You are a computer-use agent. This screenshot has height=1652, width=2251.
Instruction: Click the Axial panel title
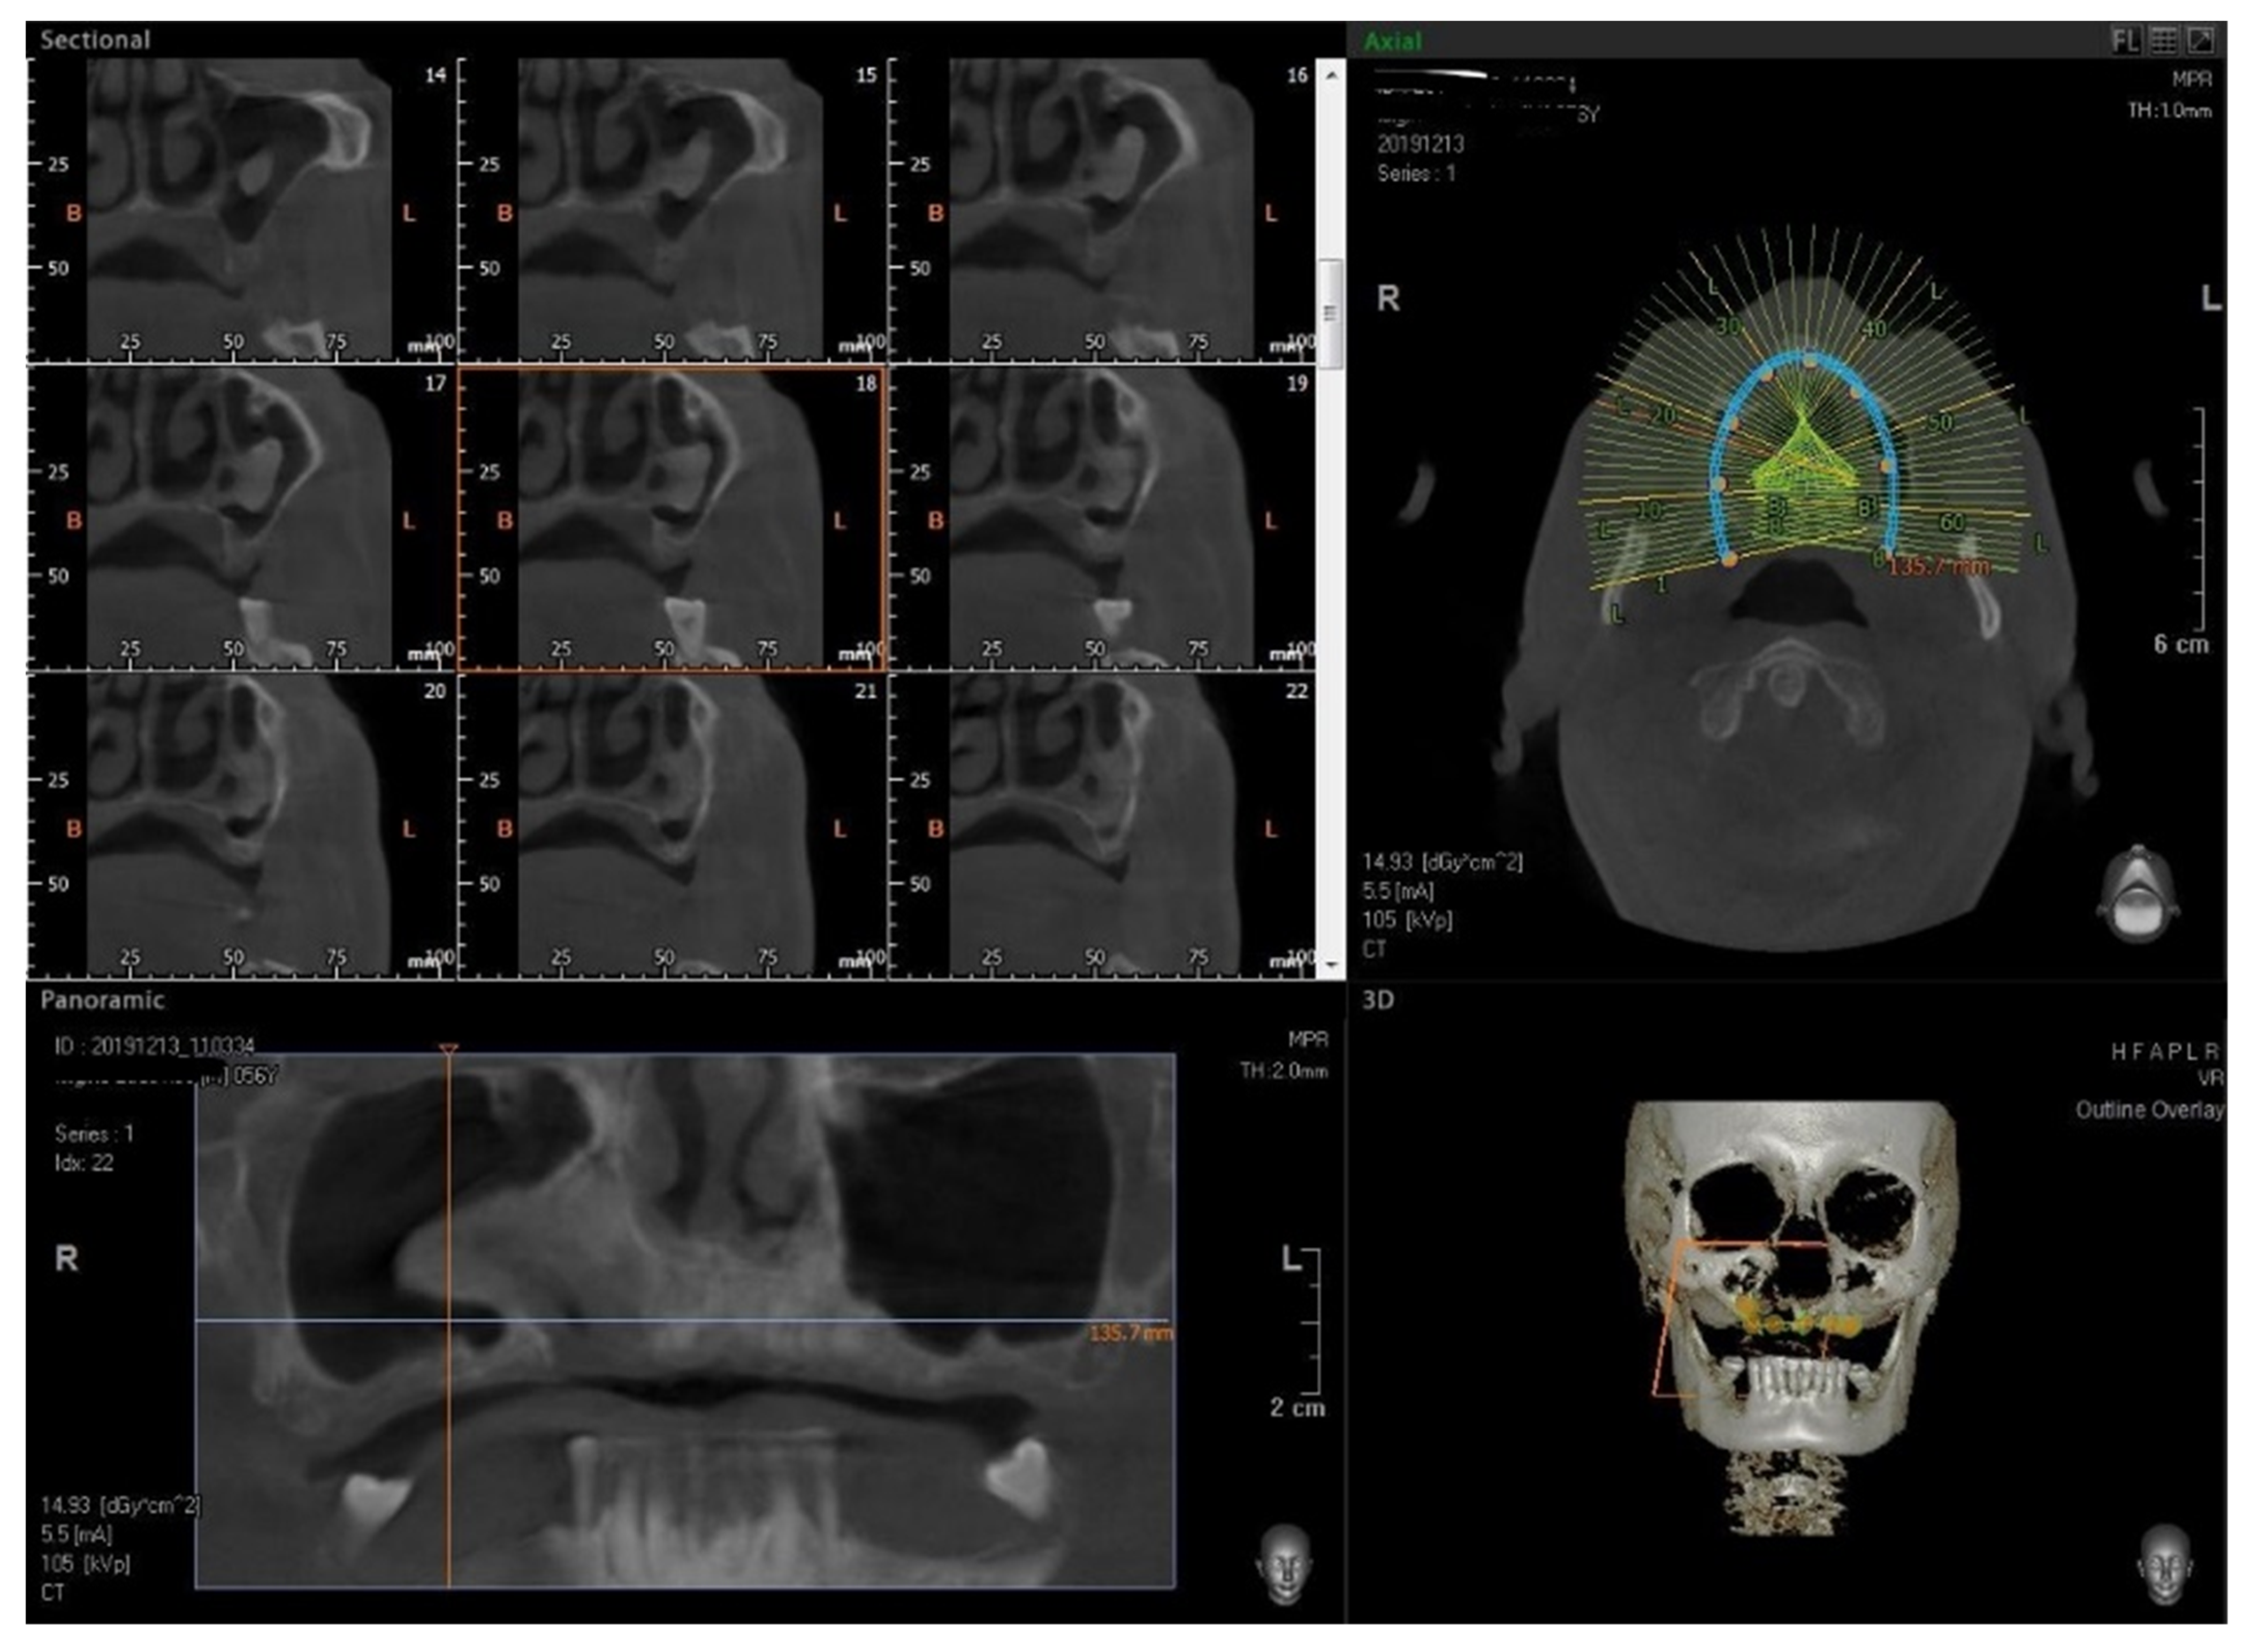click(x=1392, y=41)
